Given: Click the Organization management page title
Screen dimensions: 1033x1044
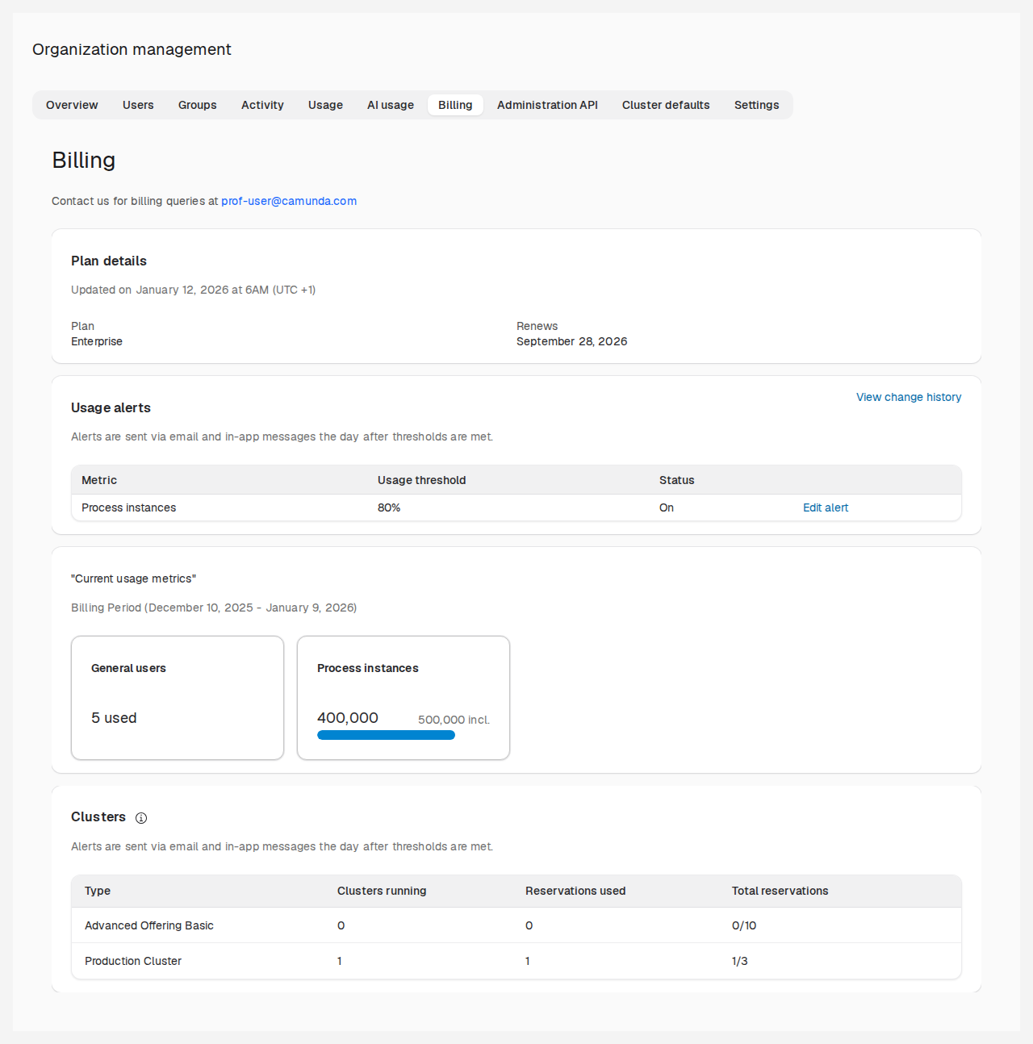Looking at the screenshot, I should point(132,49).
